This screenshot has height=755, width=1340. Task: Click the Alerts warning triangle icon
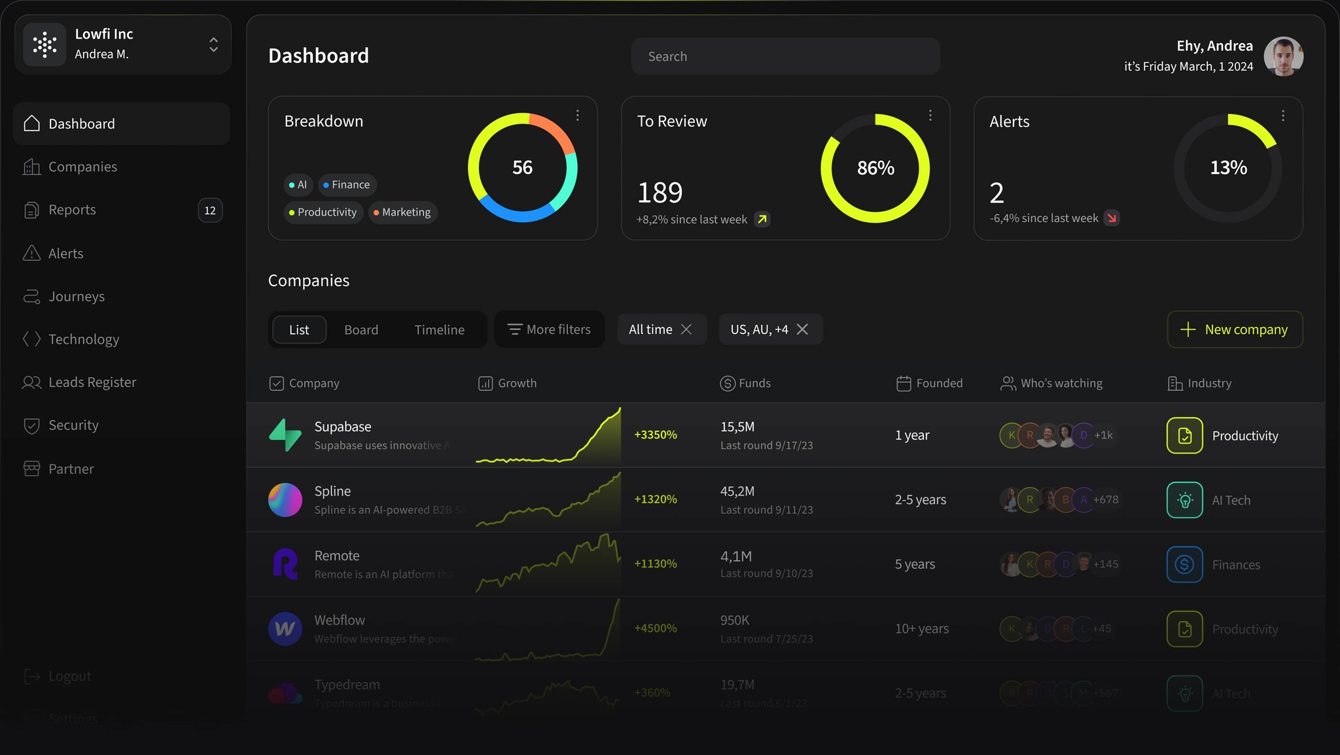point(31,253)
